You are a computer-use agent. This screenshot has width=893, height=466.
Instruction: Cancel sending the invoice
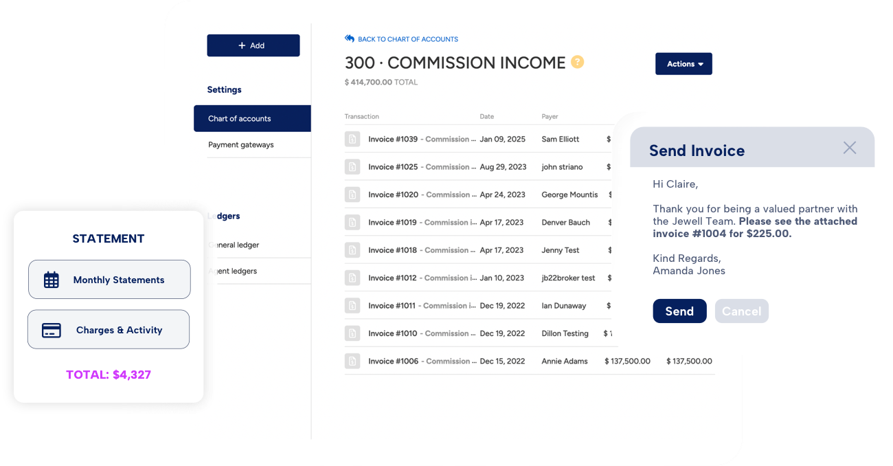tap(742, 311)
